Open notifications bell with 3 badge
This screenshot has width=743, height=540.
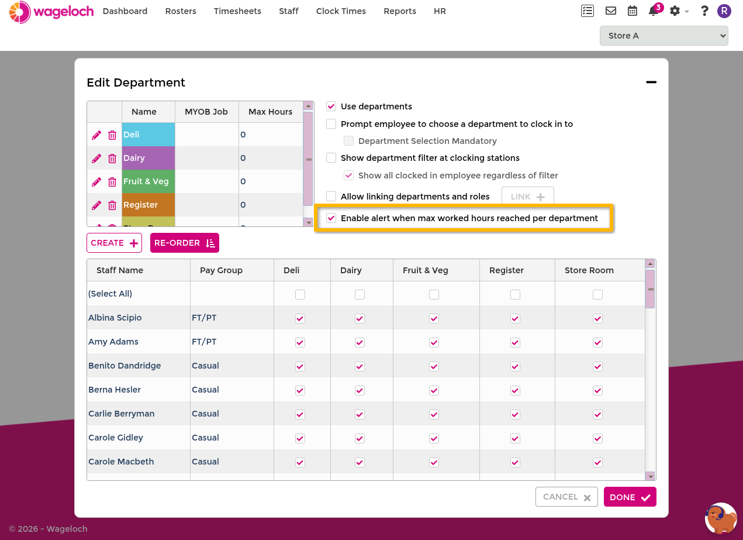[x=654, y=11]
